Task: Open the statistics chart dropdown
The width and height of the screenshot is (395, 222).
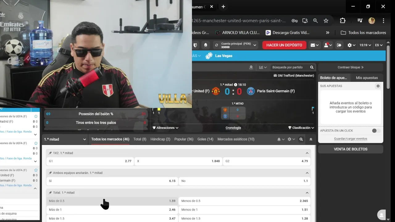Action: coord(263,67)
